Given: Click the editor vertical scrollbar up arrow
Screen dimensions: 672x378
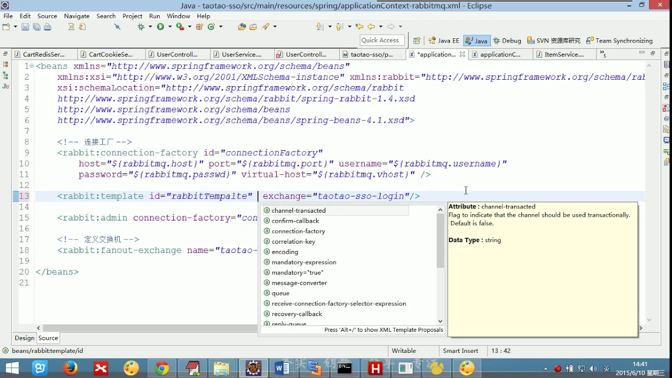Looking at the screenshot, I should pyautogui.click(x=649, y=66).
